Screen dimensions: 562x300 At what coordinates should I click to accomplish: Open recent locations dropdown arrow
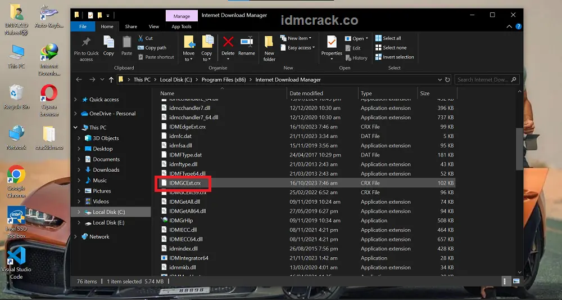coord(102,80)
